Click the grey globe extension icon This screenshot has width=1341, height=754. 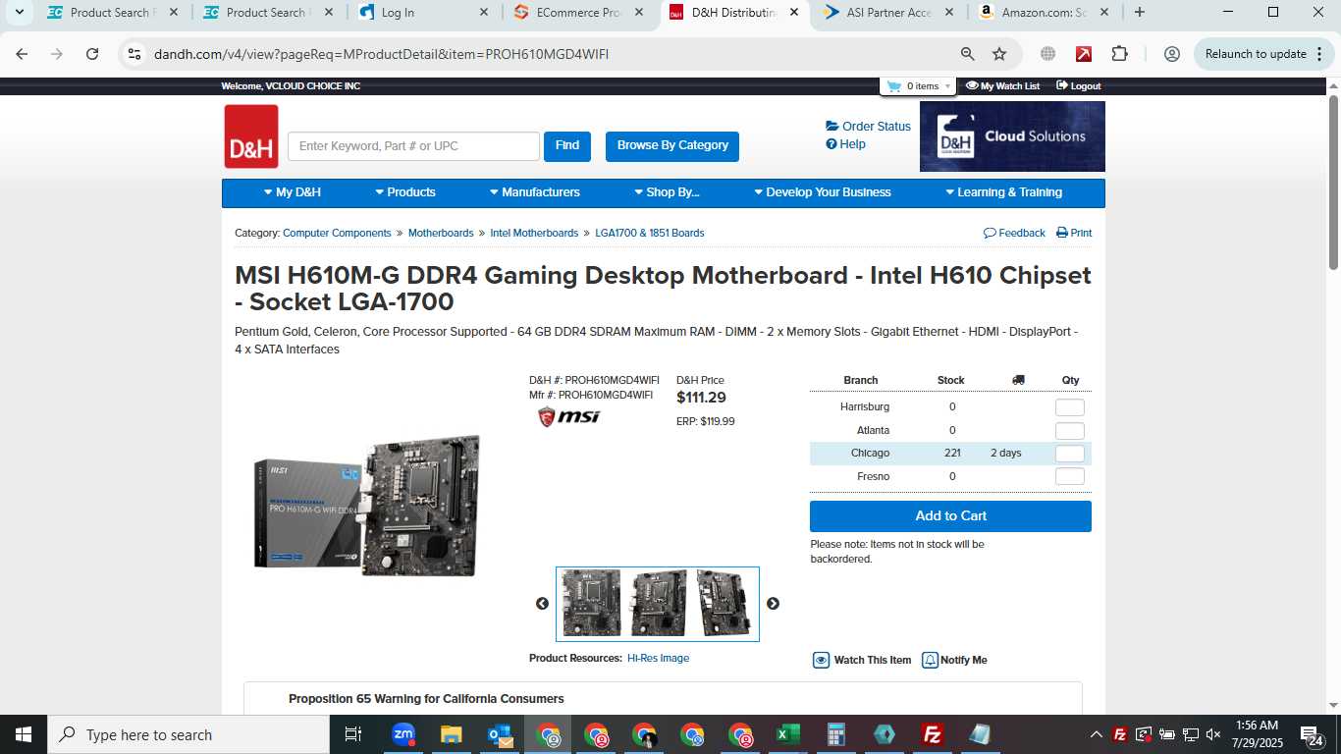1047,54
